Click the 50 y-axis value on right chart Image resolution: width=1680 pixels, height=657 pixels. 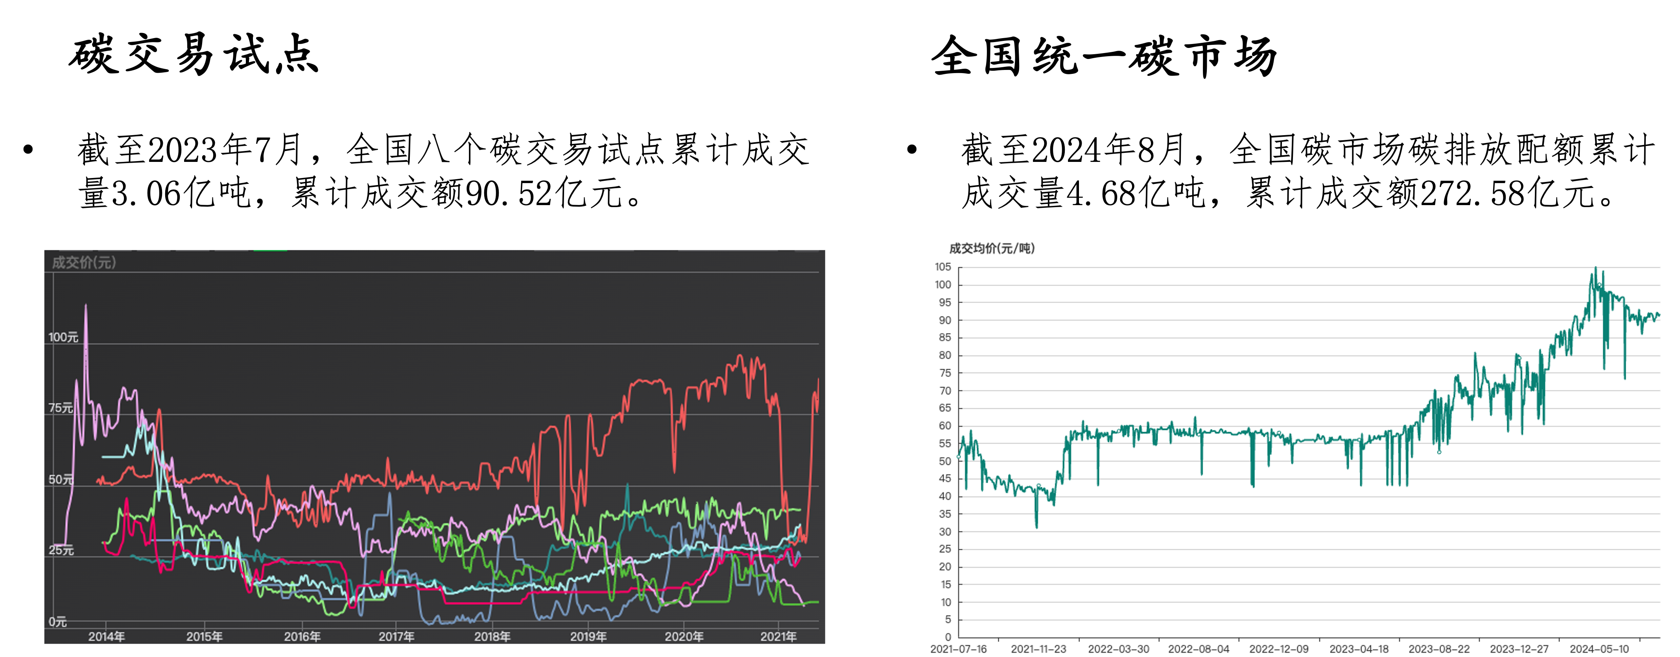(x=944, y=461)
